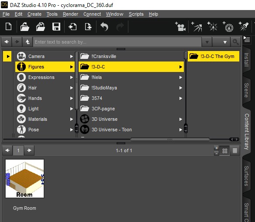Viewport: 255px width, 222px height.
Task: Go to previous results page
Action: [x=7, y=150]
